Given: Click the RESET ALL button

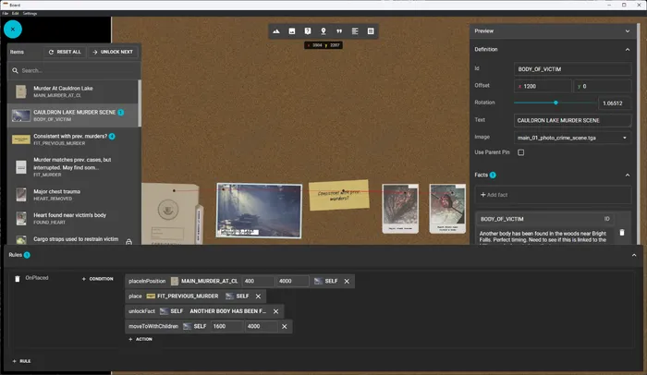Looking at the screenshot, I should point(65,52).
